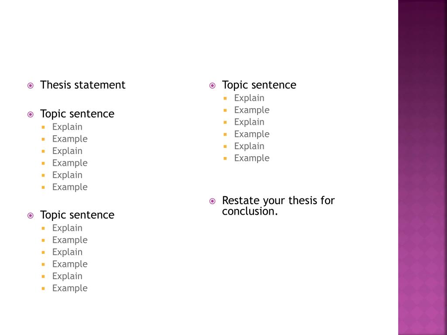The height and width of the screenshot is (335, 447).
Task: Click first Explain under right column's Topic sentence
Action: pos(249,98)
